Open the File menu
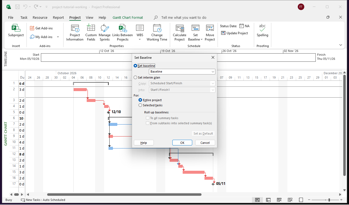The width and height of the screenshot is (349, 205). coord(11,17)
